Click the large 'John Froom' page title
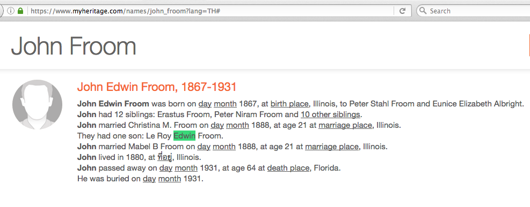This screenshot has width=530, height=207. [x=74, y=46]
